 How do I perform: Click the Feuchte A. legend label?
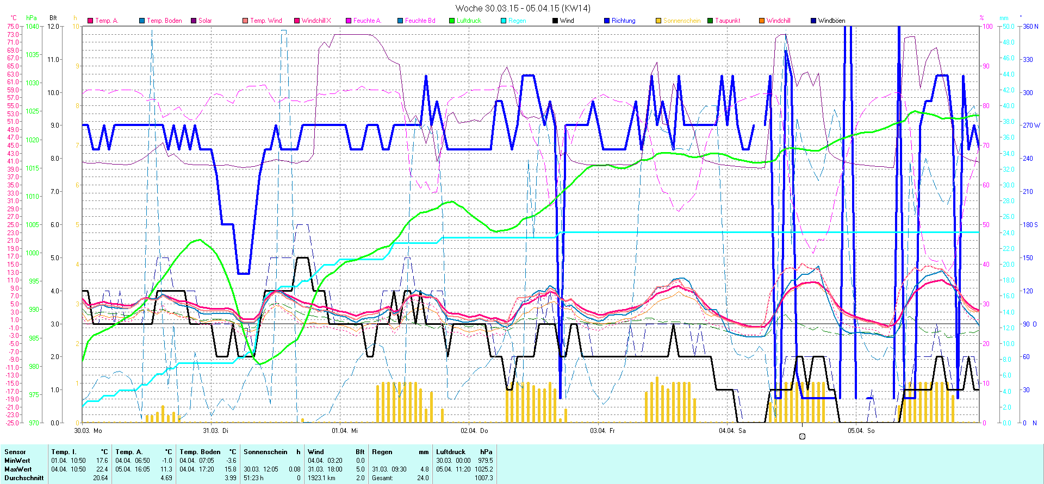[367, 21]
